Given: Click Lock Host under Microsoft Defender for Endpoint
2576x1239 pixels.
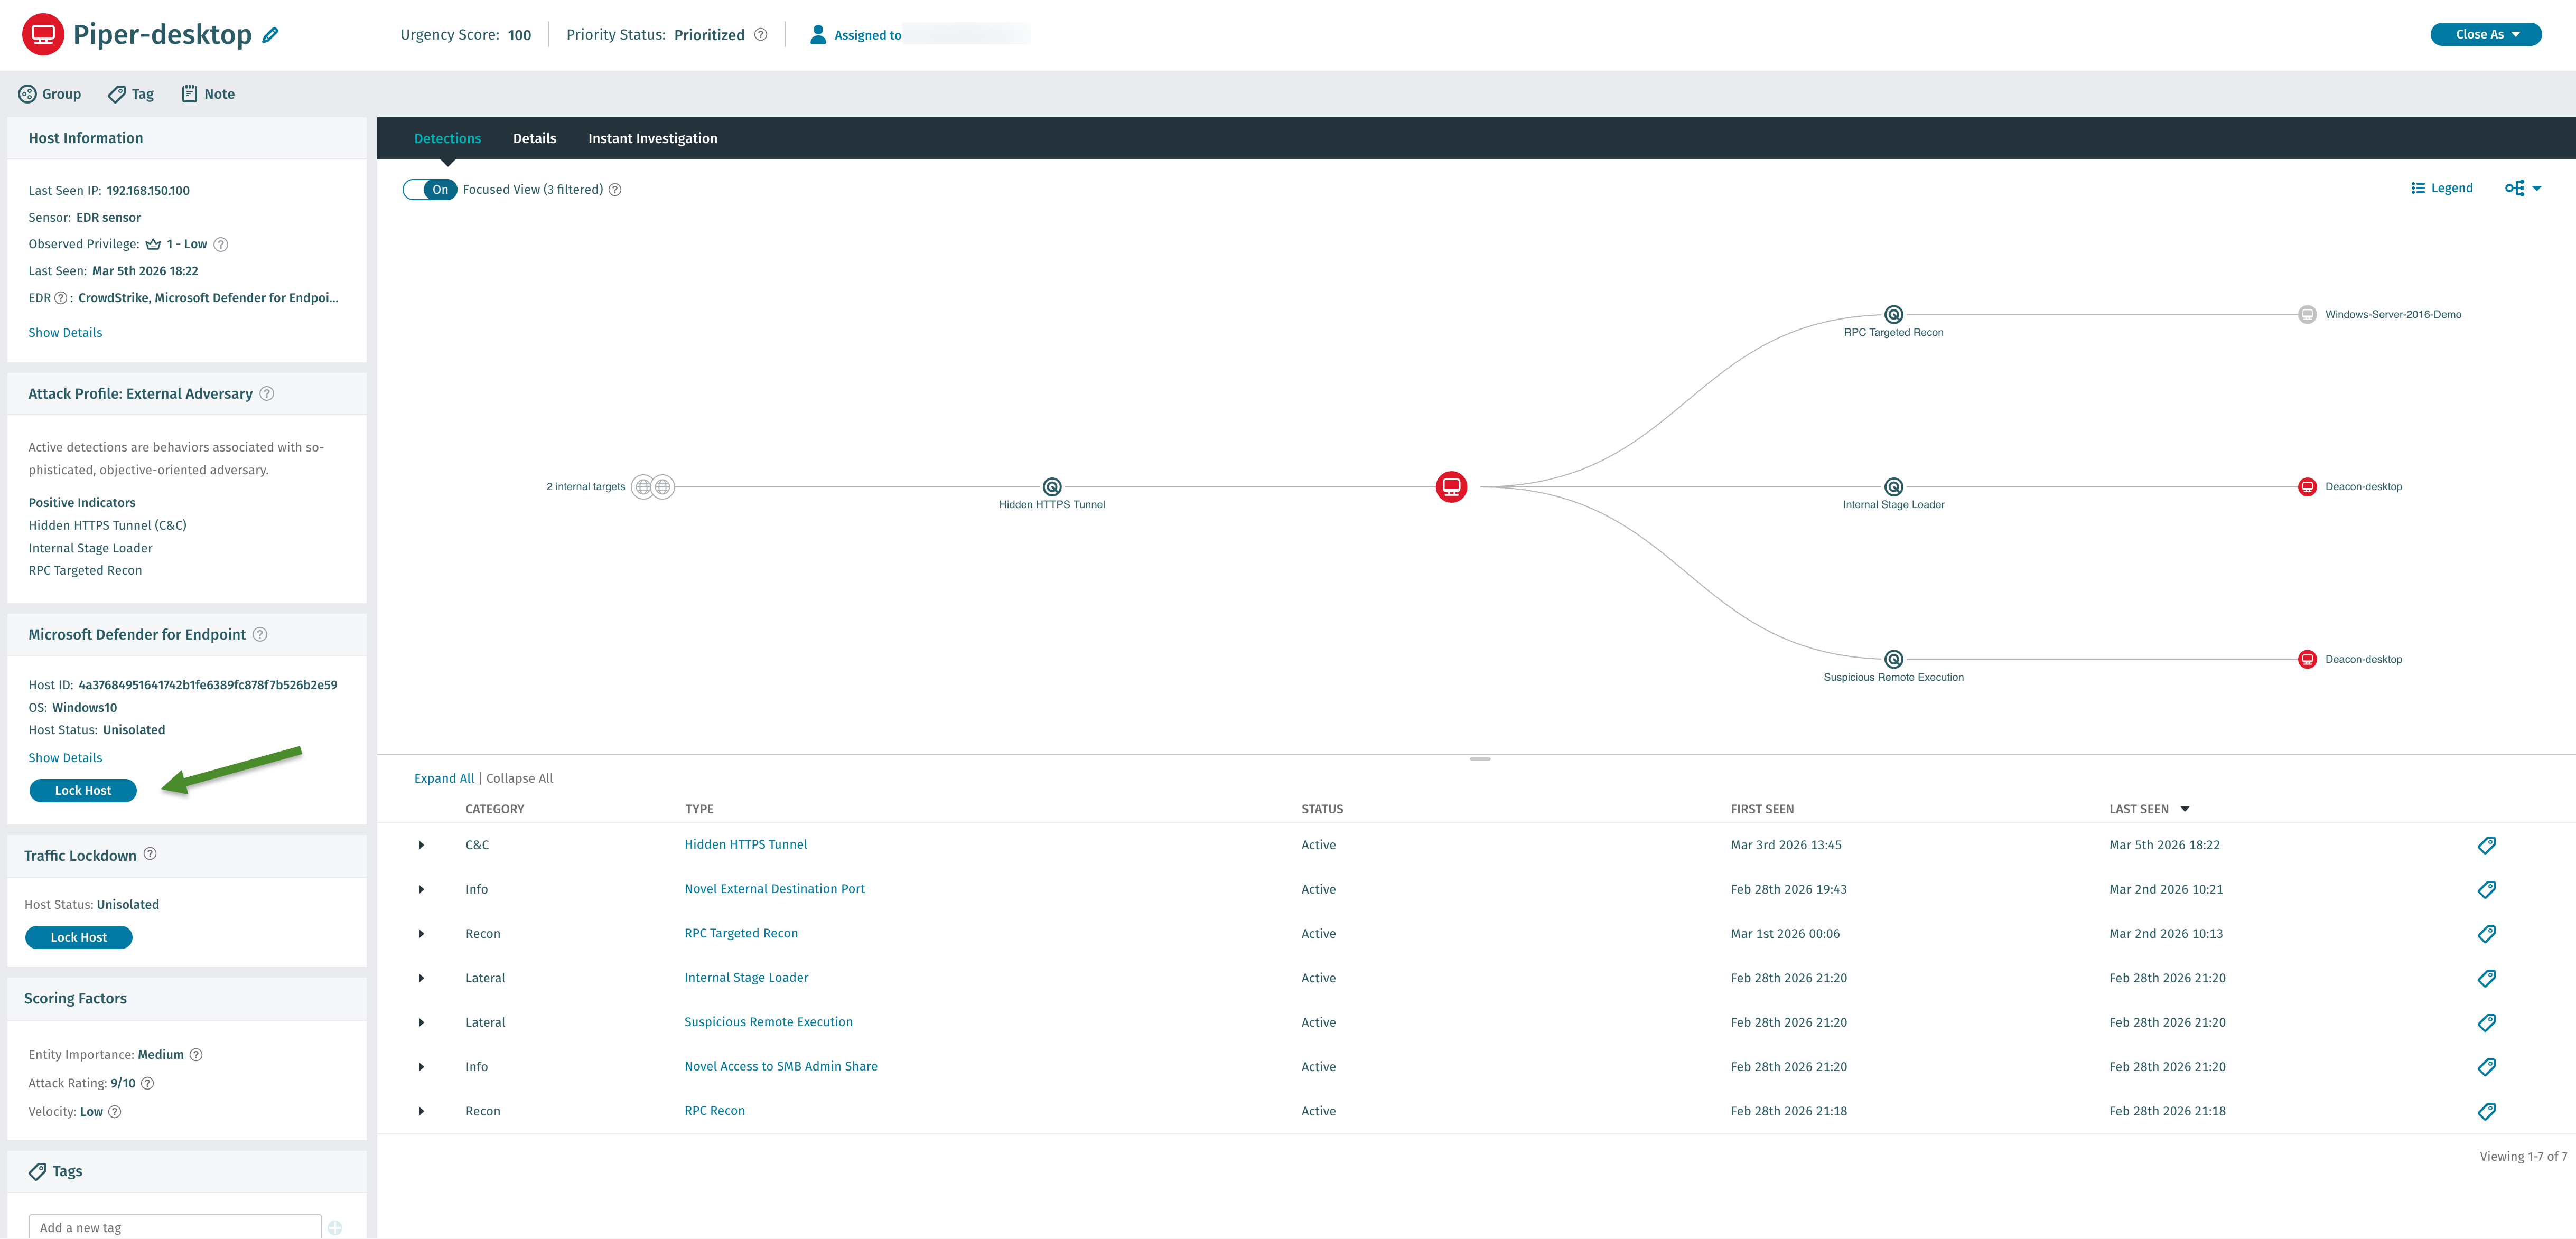Looking at the screenshot, I should (83, 790).
